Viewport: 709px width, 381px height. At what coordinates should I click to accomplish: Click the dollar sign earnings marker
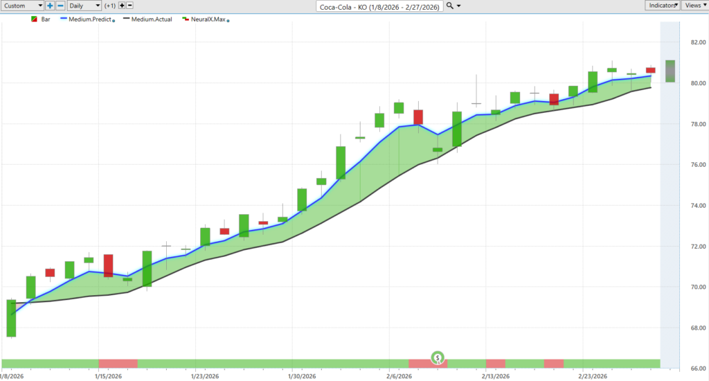(x=438, y=357)
